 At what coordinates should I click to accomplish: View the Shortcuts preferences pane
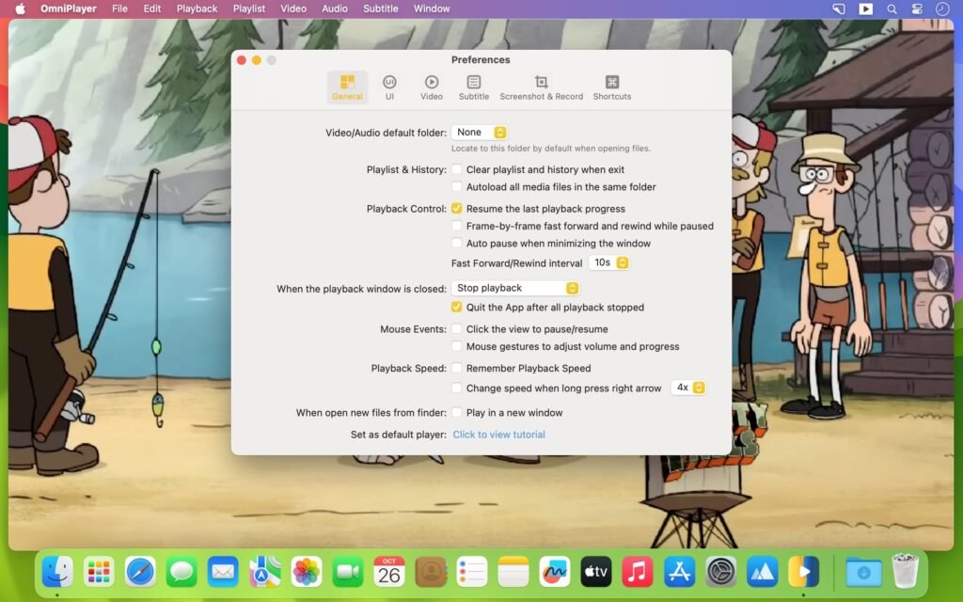[x=611, y=87]
